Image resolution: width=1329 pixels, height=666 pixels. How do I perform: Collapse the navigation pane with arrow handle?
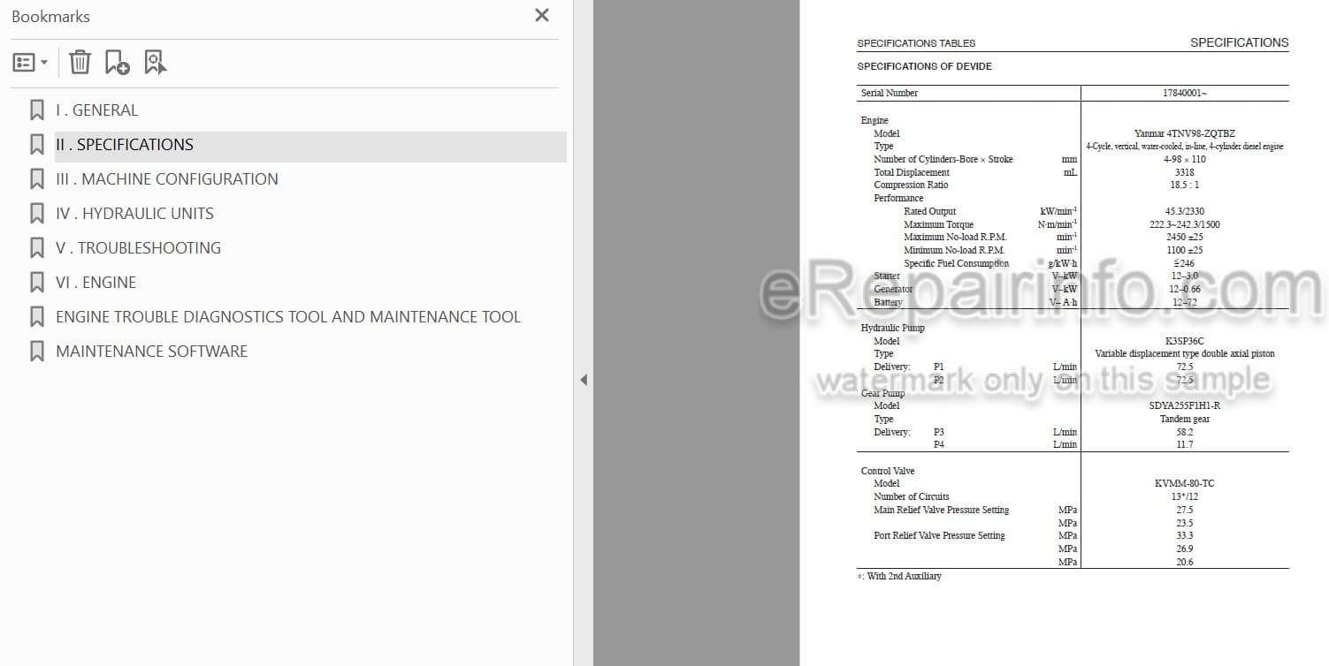coord(584,380)
